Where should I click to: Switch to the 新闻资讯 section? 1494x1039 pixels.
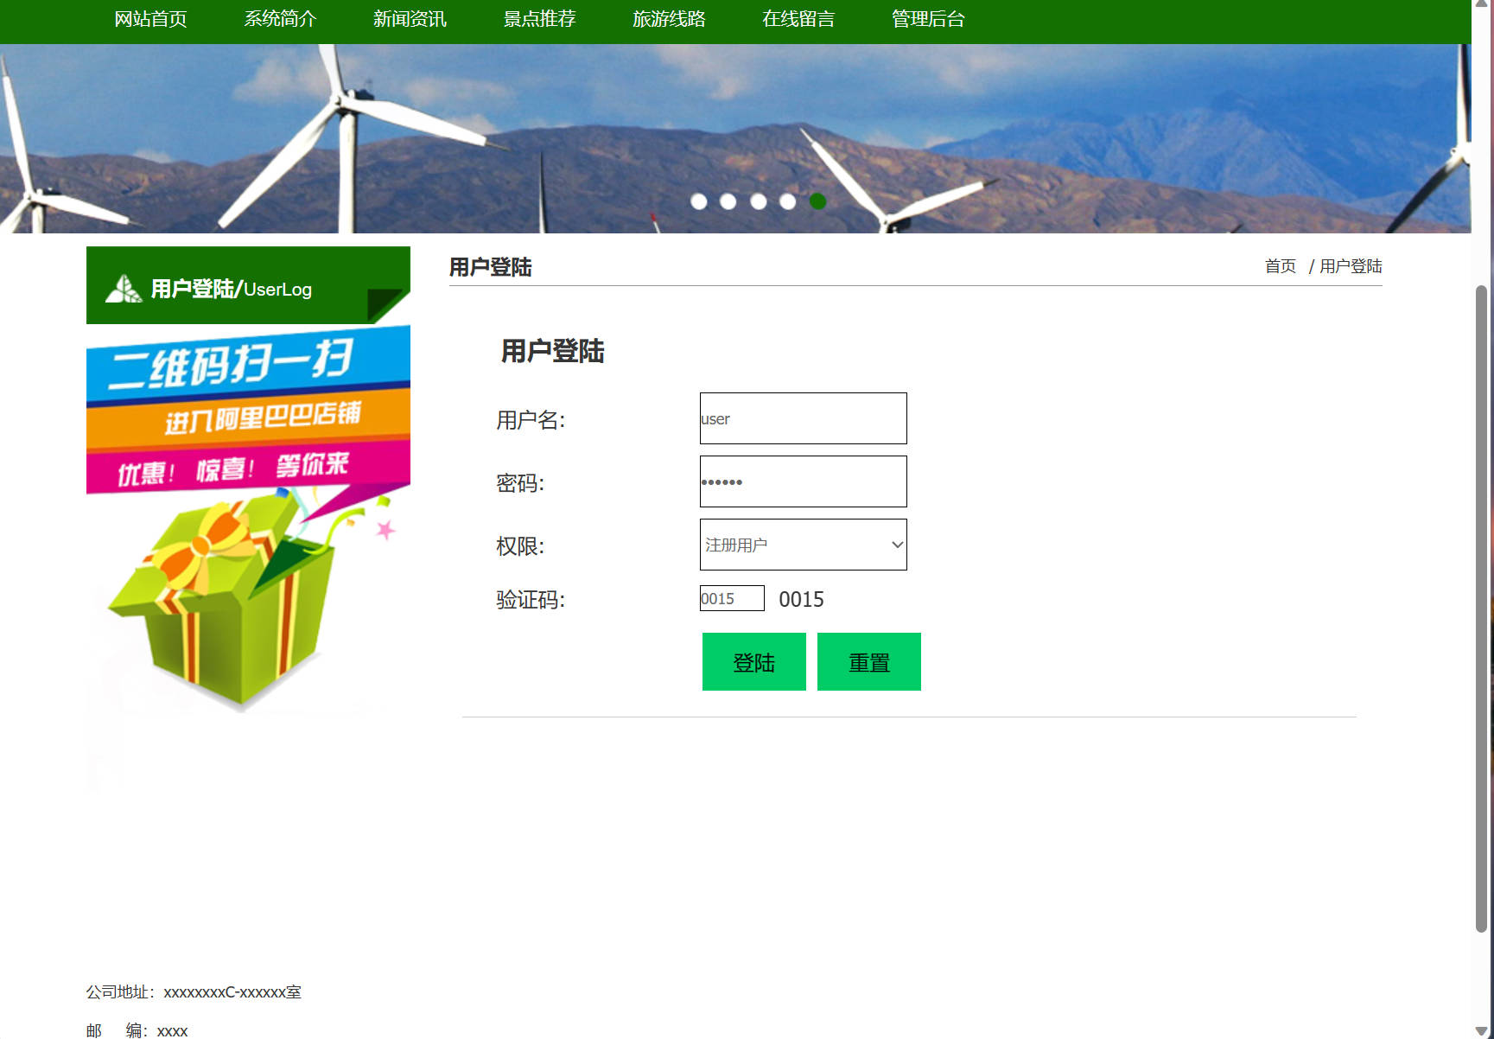(409, 19)
